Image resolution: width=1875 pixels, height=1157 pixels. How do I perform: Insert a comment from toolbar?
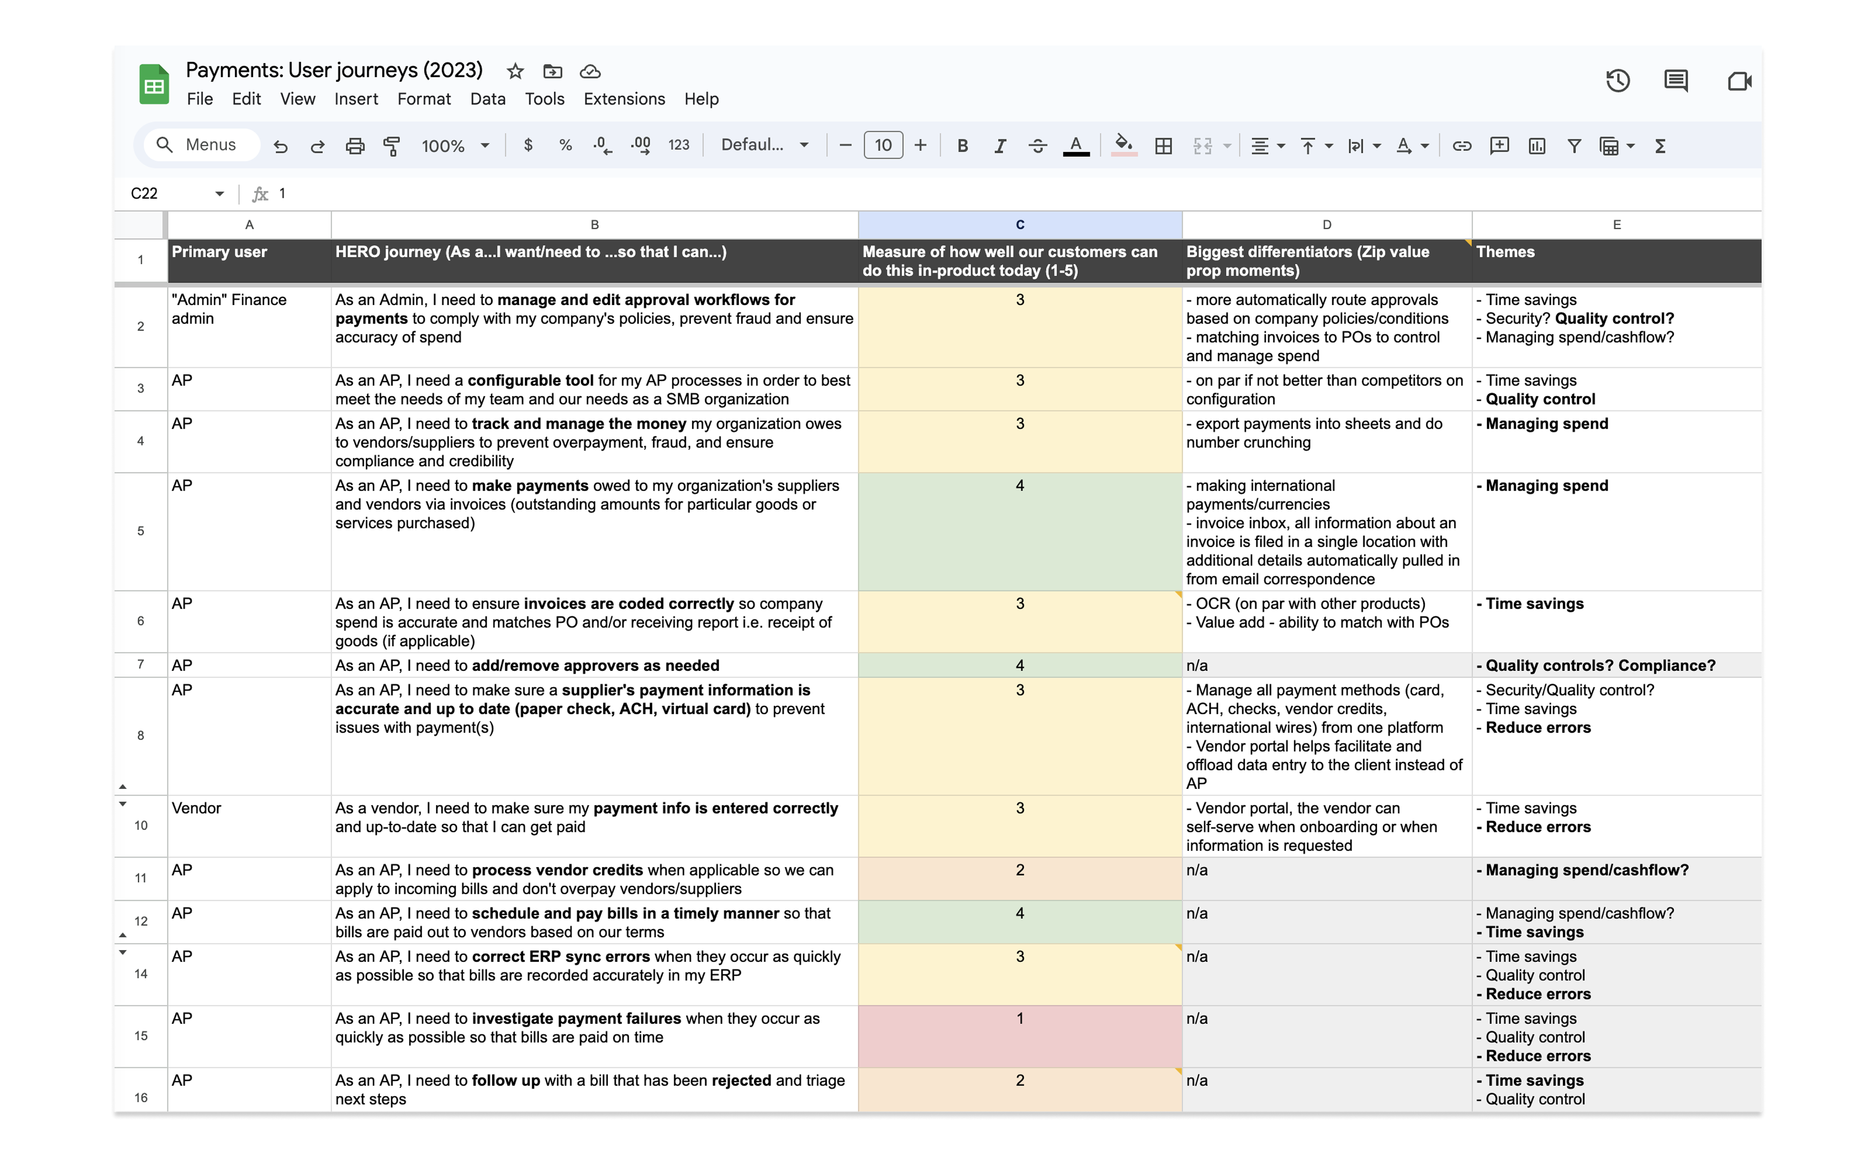click(1499, 145)
